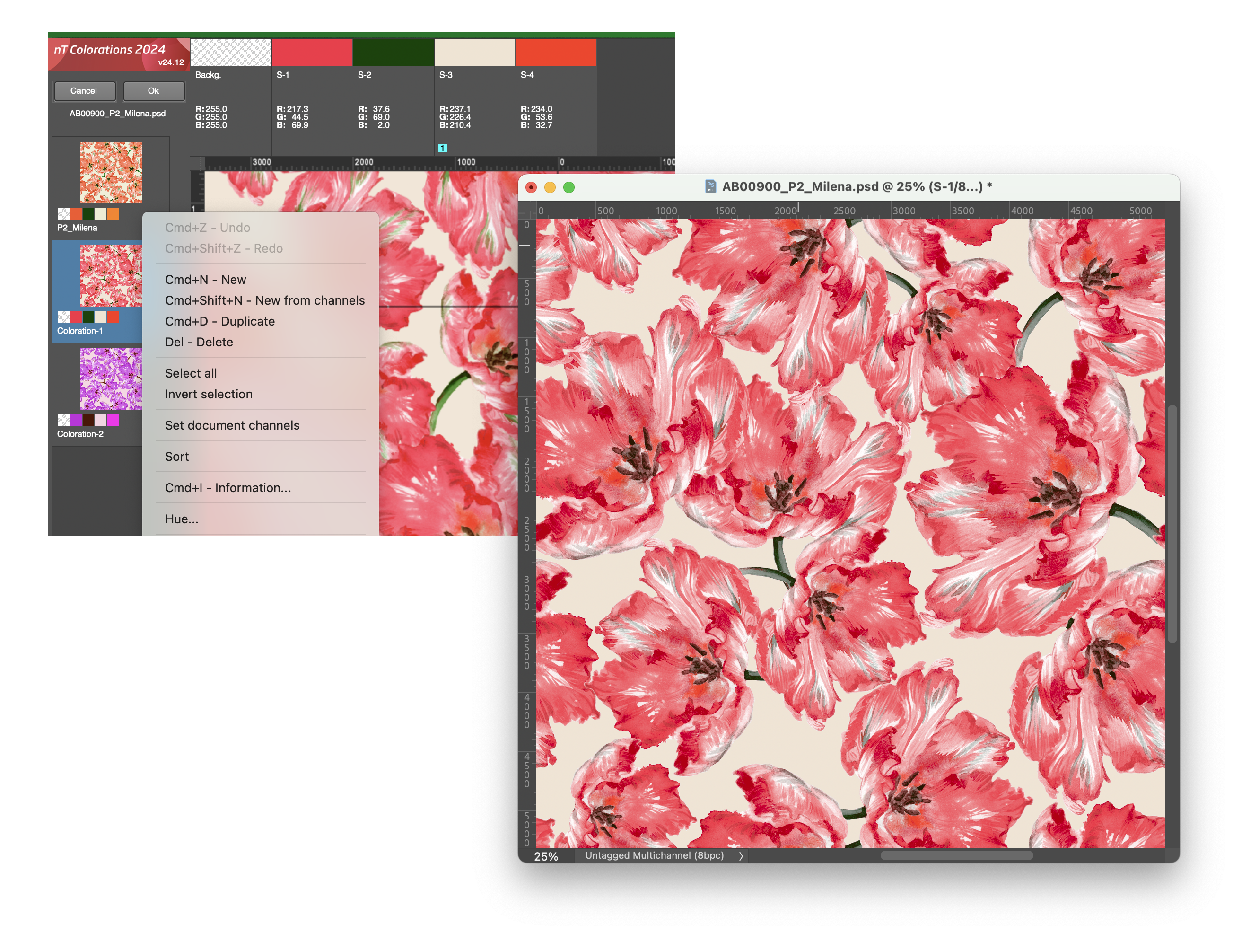Click the transparent Backg. swatch
The height and width of the screenshot is (933, 1233).
click(x=230, y=53)
